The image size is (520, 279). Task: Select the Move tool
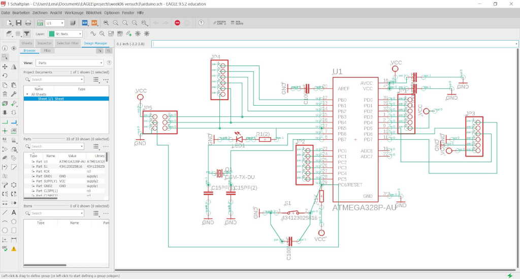[x=5, y=67]
